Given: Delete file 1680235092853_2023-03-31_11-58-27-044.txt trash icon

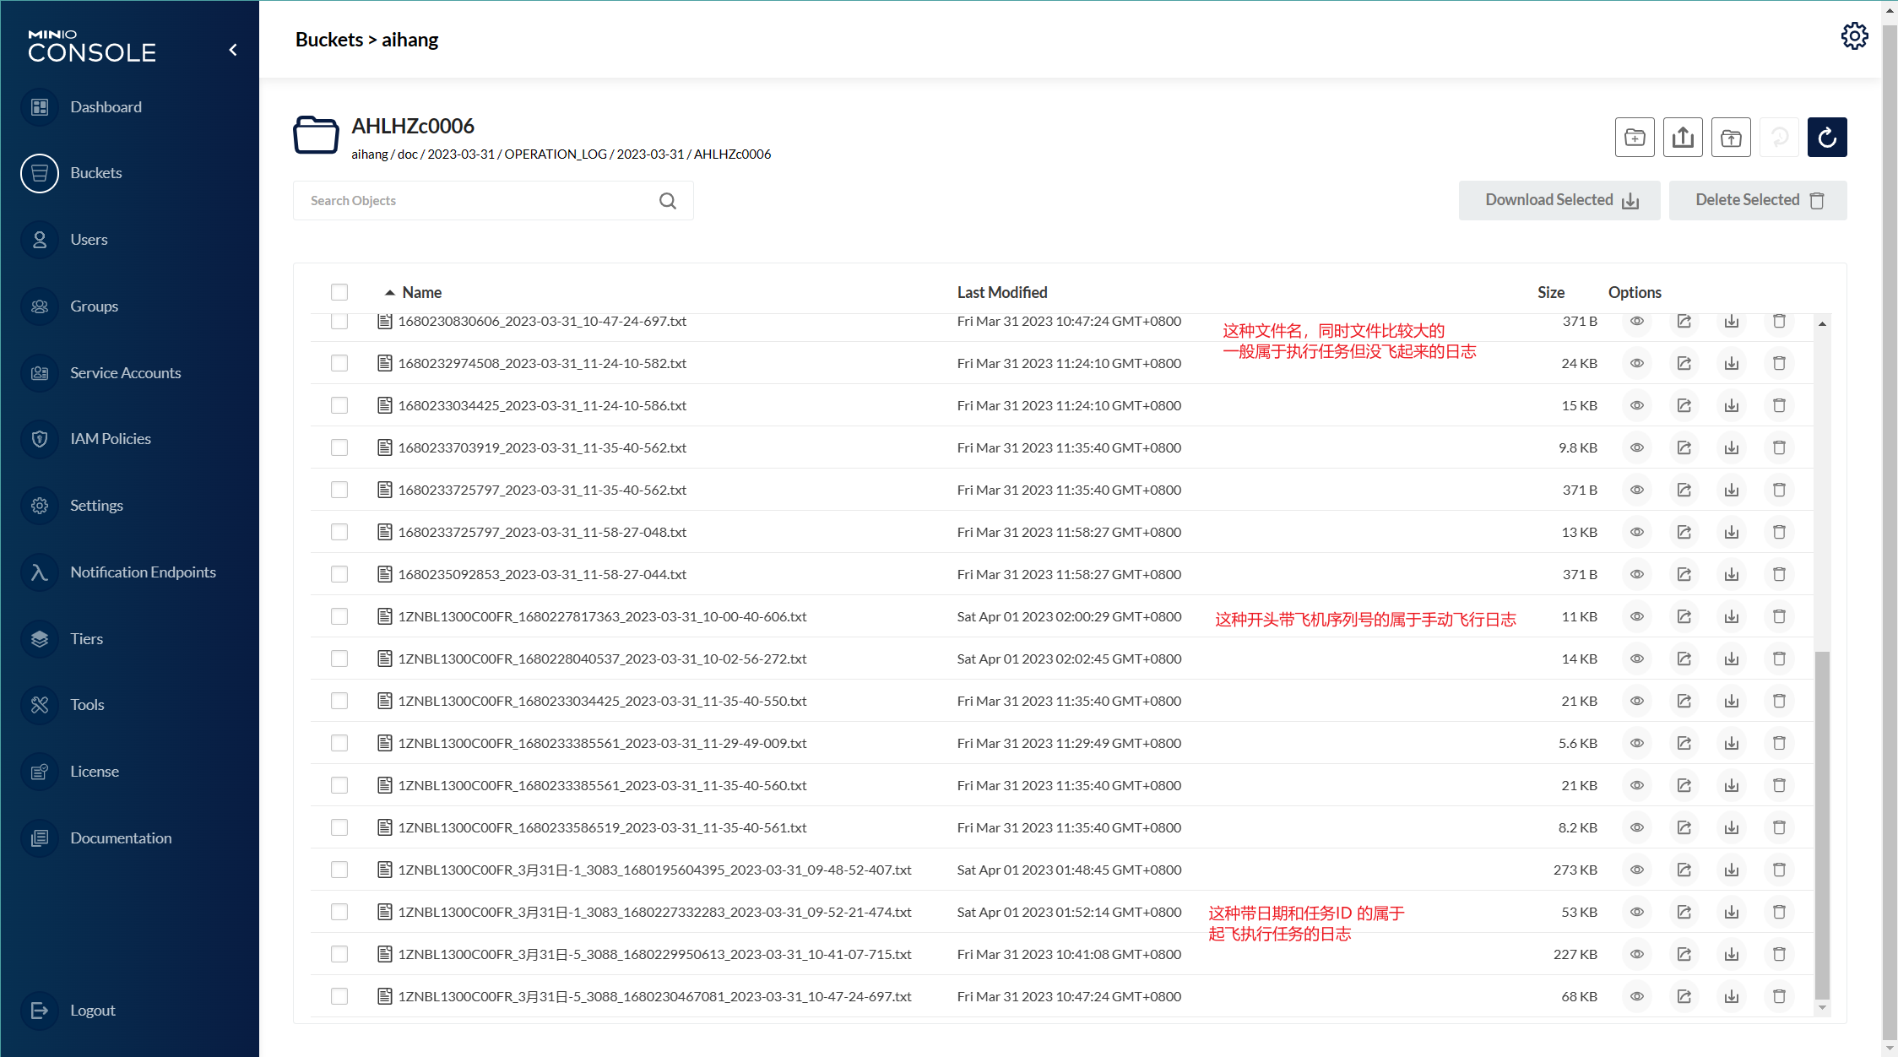Looking at the screenshot, I should 1779,574.
